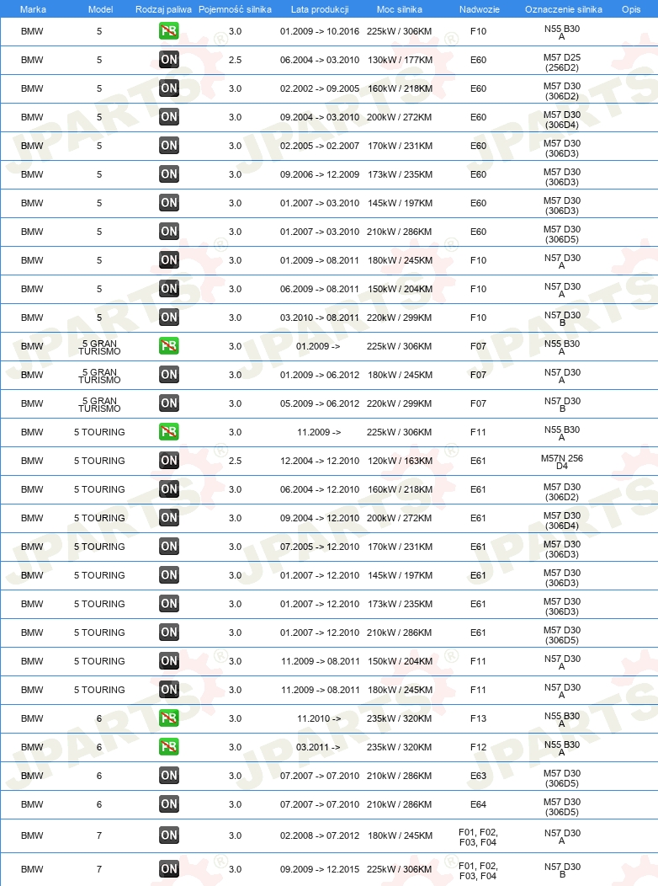Click ON icon in 03.2010 -> 08.2011 row
658x886 pixels.
169,318
